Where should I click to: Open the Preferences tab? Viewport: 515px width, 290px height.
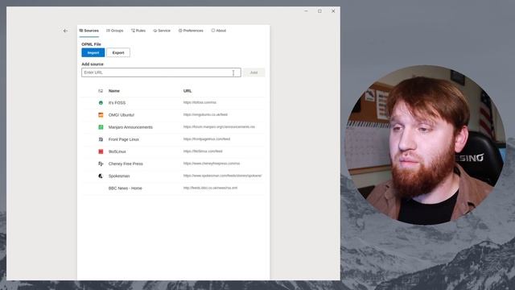click(x=191, y=31)
